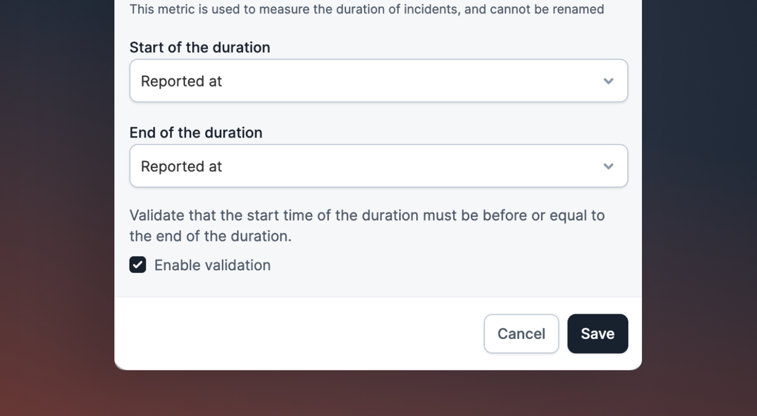Viewport: 757px width, 416px height.
Task: Open the End of the duration dropdown
Action: [378, 166]
